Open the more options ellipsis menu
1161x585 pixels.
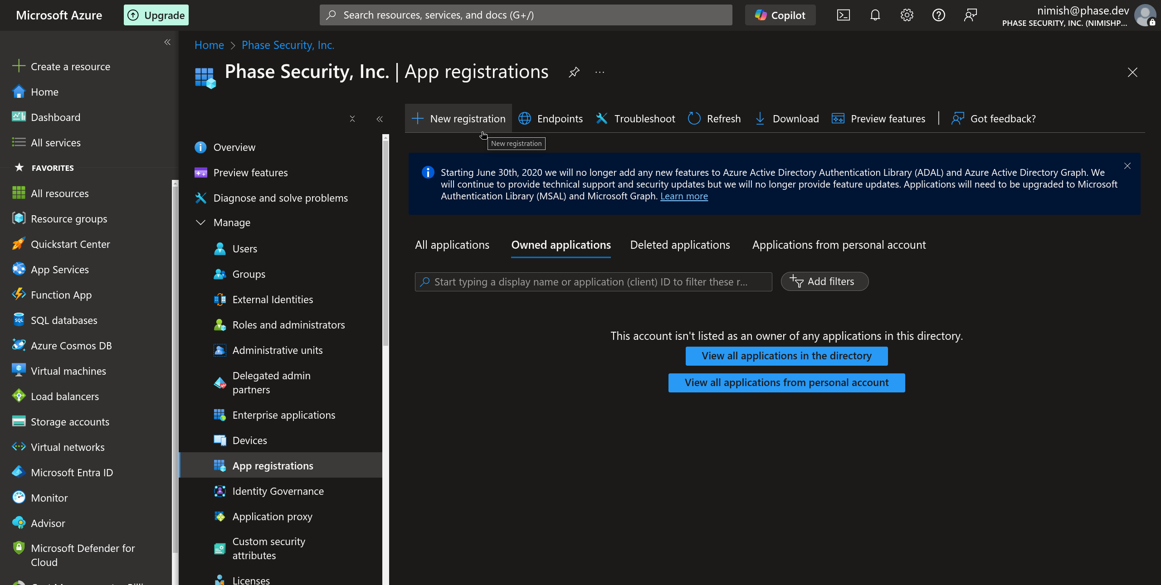click(x=600, y=72)
